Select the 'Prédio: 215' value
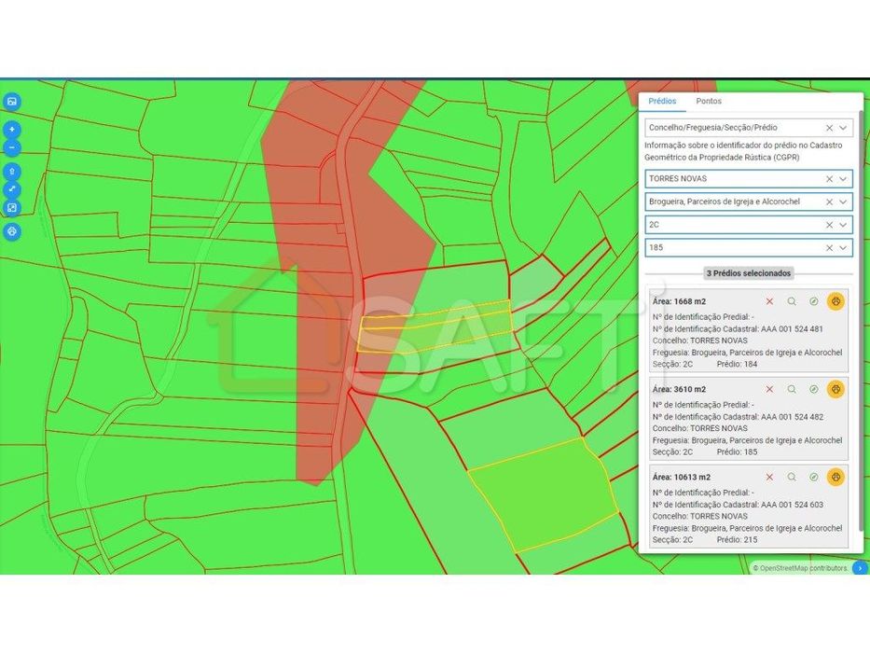This screenshot has height=653, width=870. 737,540
